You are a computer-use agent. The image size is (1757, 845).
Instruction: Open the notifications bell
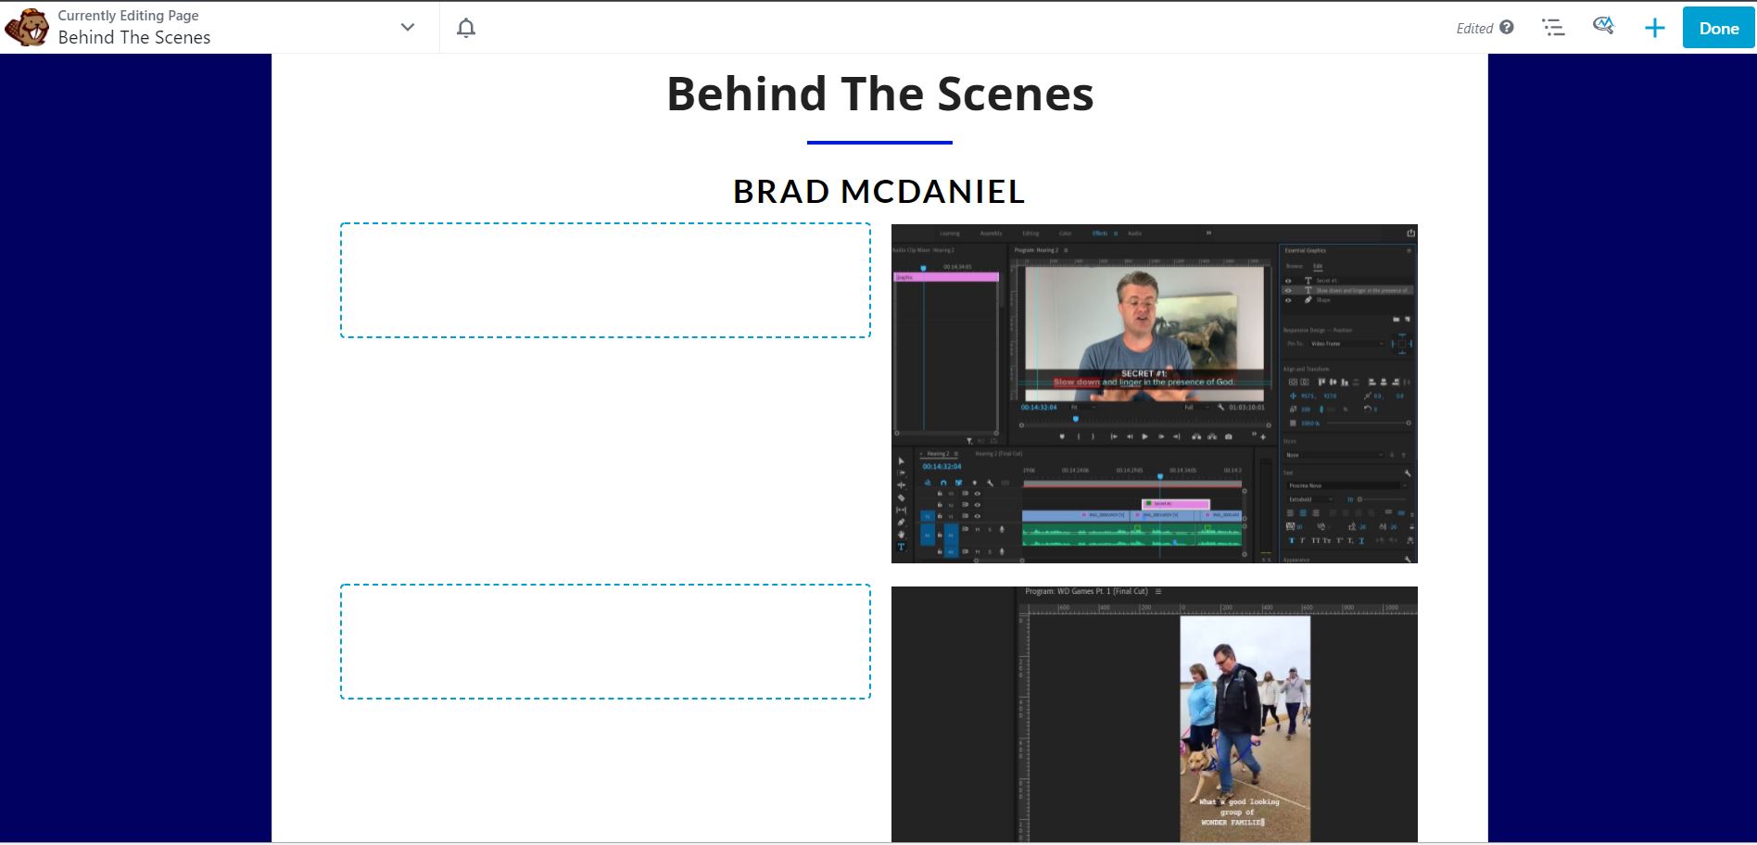[x=466, y=28]
